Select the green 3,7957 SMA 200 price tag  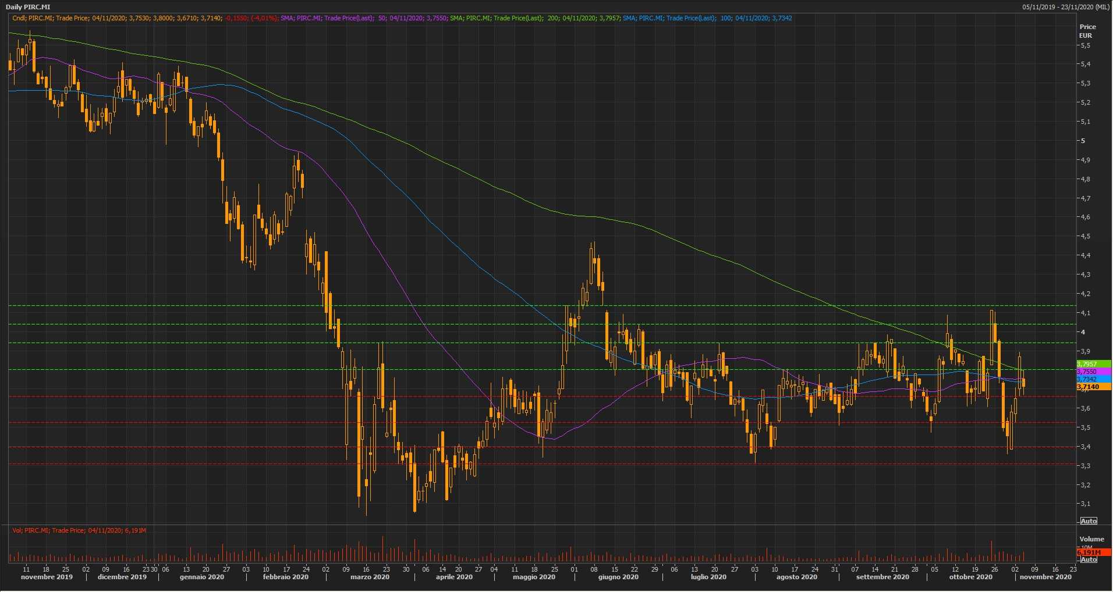[1093, 364]
